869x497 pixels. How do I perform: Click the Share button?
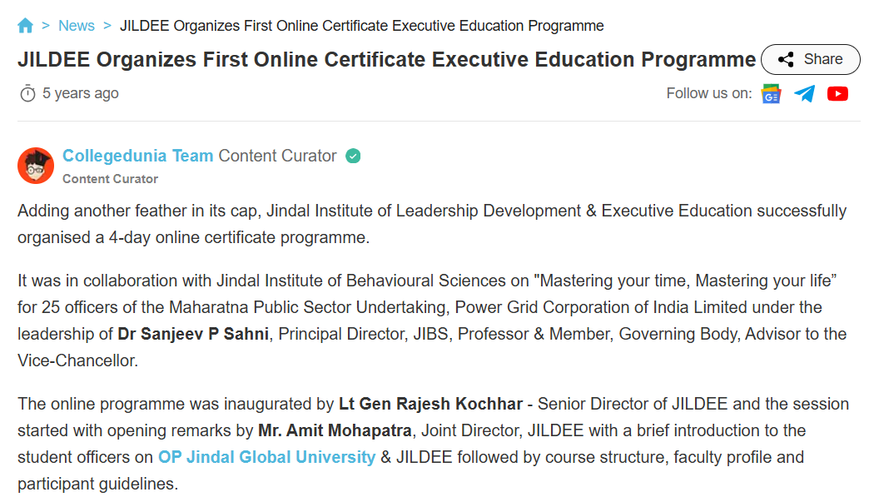click(810, 59)
